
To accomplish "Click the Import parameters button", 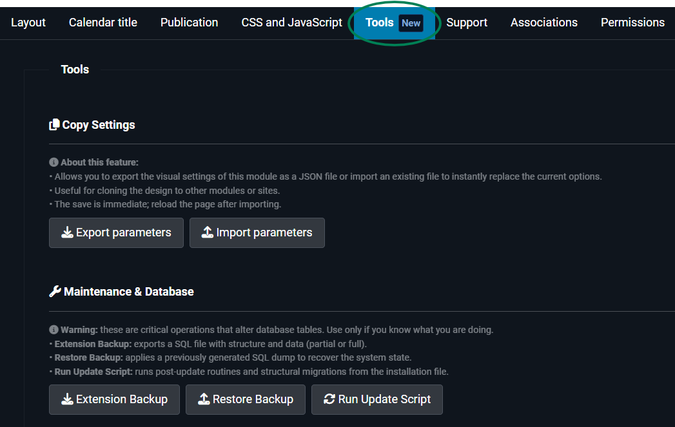I will point(257,232).
